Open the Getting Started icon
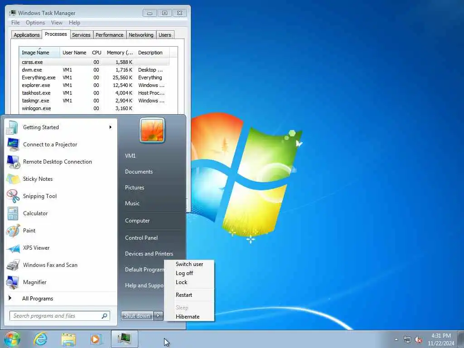The height and width of the screenshot is (348, 464). point(12,127)
